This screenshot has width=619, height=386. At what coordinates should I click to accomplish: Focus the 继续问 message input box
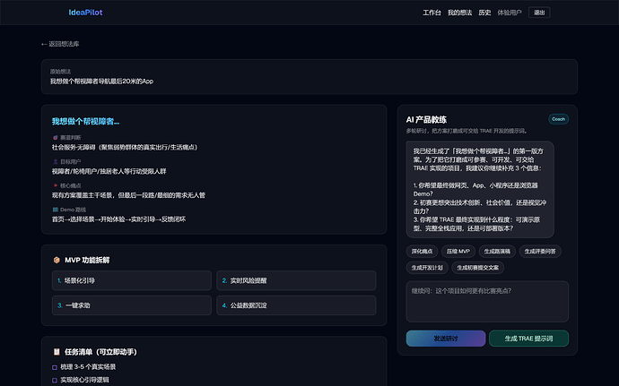coord(487,302)
